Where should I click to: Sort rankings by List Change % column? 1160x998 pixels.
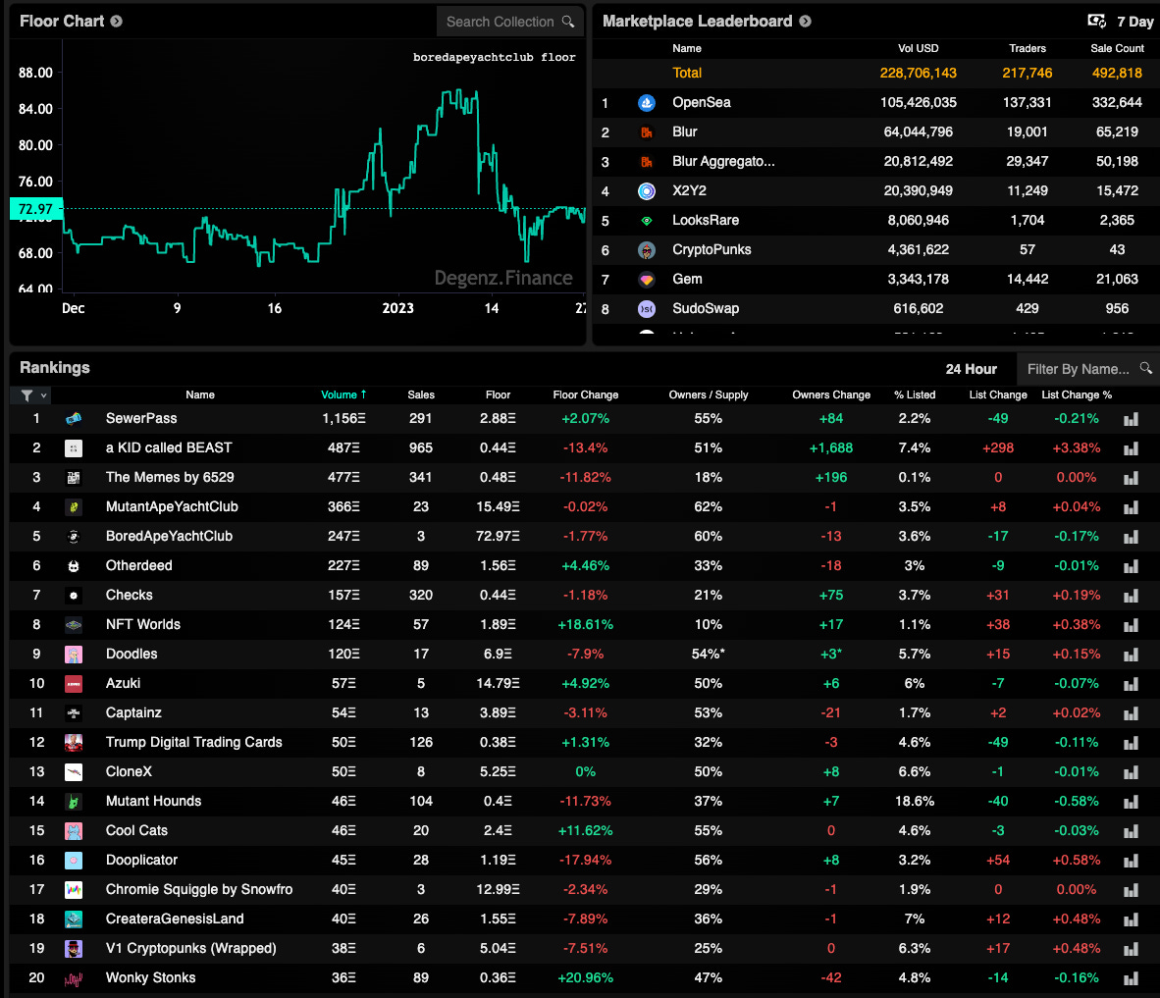tap(1077, 395)
